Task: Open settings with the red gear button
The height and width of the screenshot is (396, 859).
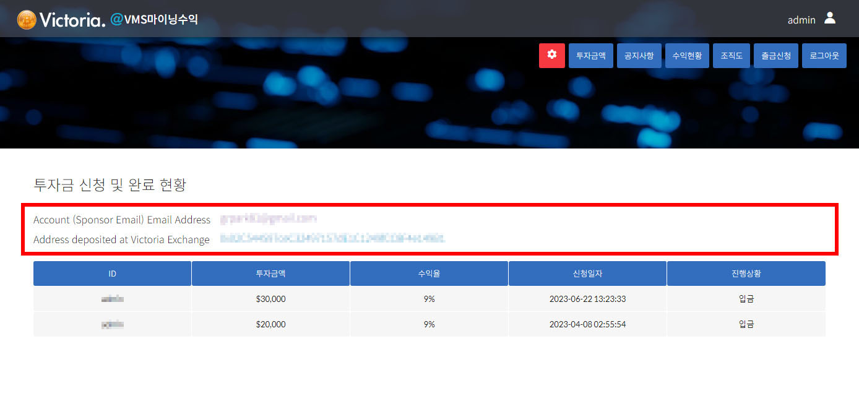Action: point(551,55)
